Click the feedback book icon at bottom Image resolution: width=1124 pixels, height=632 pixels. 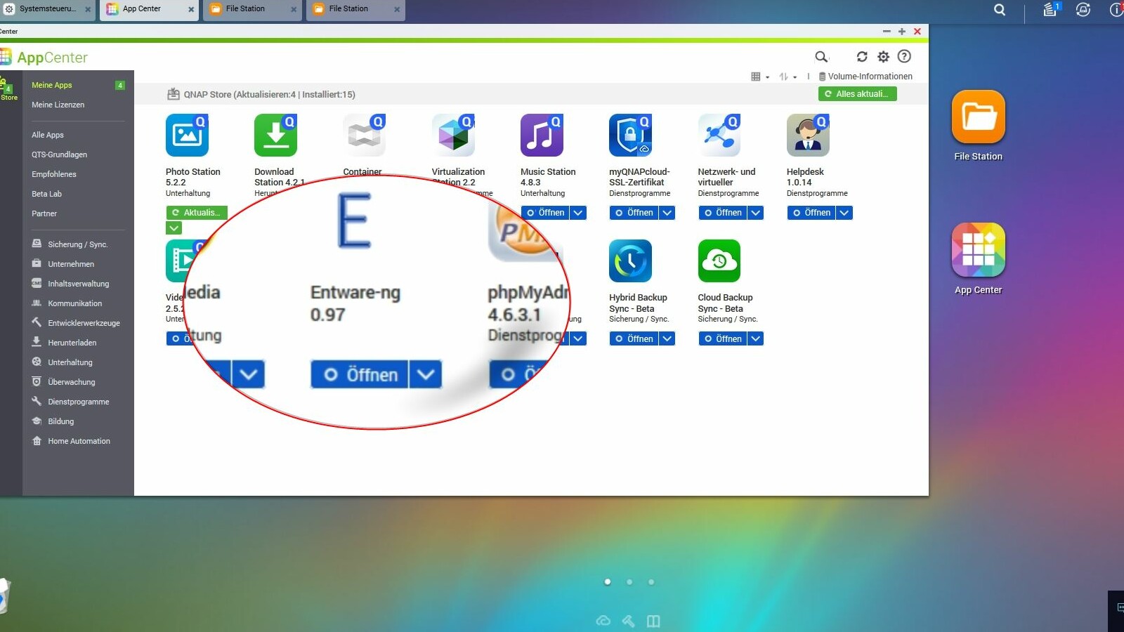(653, 621)
